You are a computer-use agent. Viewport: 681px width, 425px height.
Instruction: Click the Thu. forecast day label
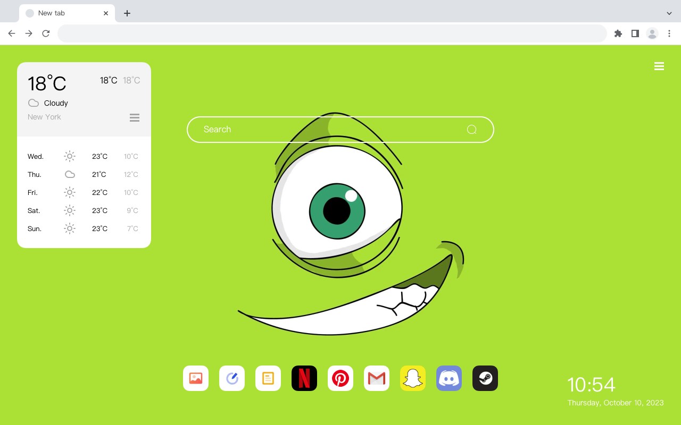pos(35,175)
